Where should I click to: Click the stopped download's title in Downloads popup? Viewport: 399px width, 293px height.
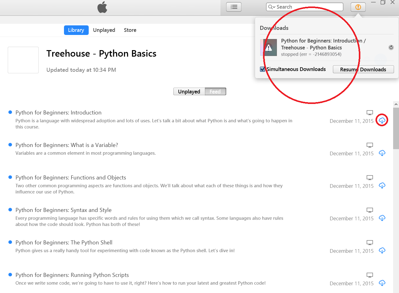(x=323, y=44)
